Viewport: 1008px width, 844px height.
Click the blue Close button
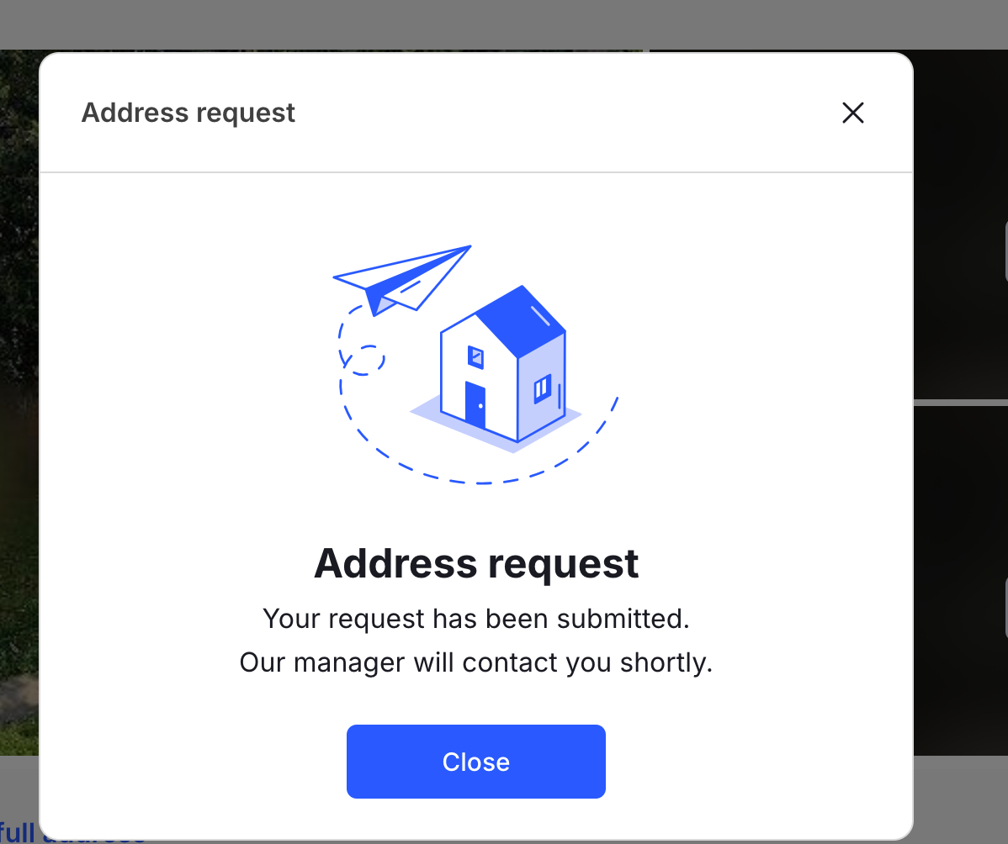click(x=475, y=762)
